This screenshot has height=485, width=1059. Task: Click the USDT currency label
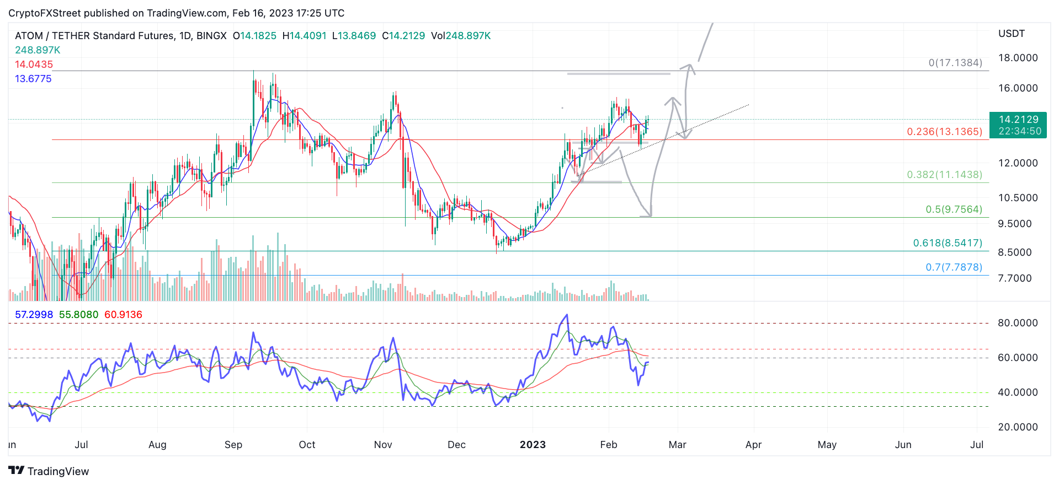(1011, 34)
